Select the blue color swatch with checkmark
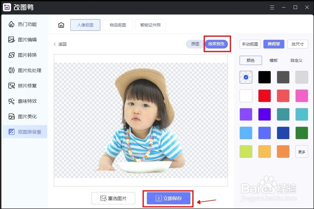 click(x=246, y=77)
